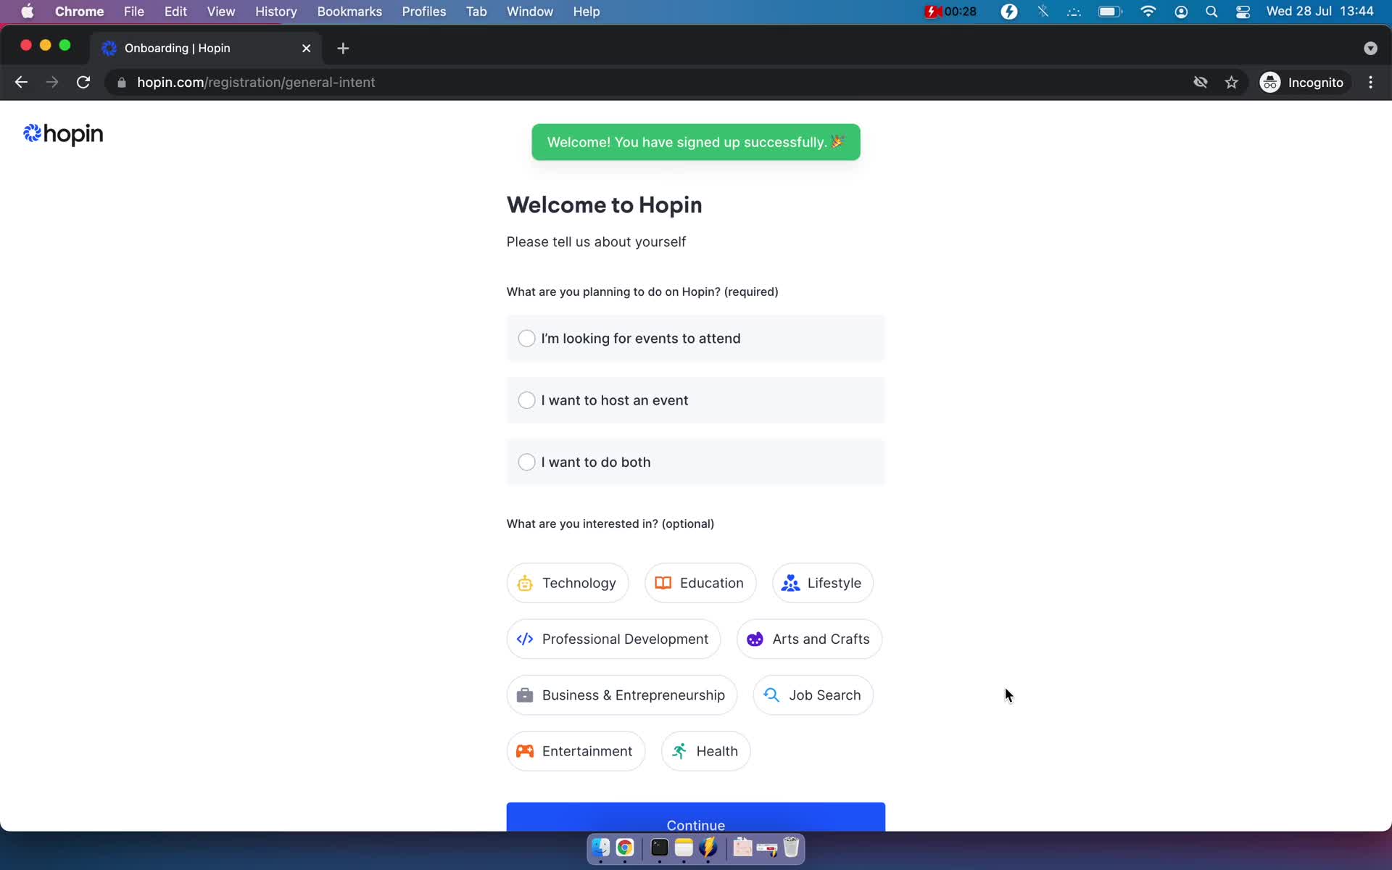Open the Apple menu
This screenshot has height=870, width=1392.
coord(27,12)
